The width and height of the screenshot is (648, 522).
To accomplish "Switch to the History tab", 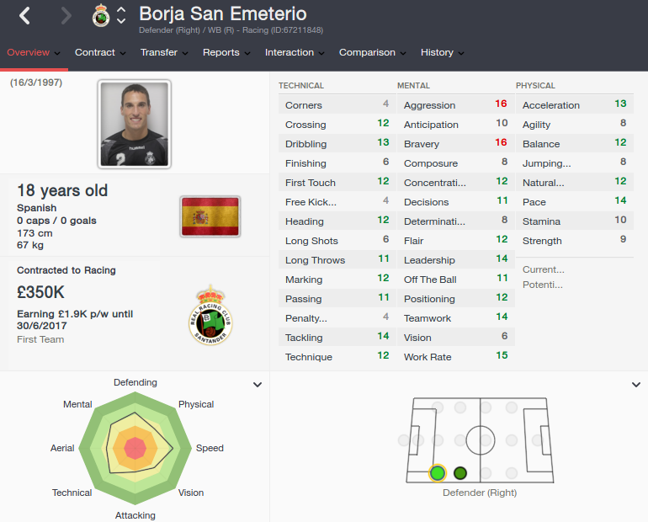I will pos(442,52).
